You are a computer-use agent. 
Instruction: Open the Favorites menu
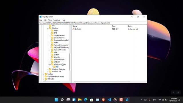(57, 20)
